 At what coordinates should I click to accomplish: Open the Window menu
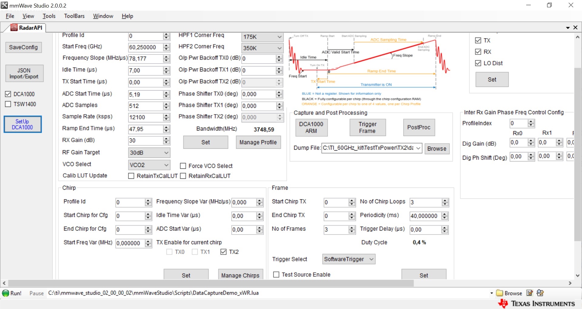(103, 16)
